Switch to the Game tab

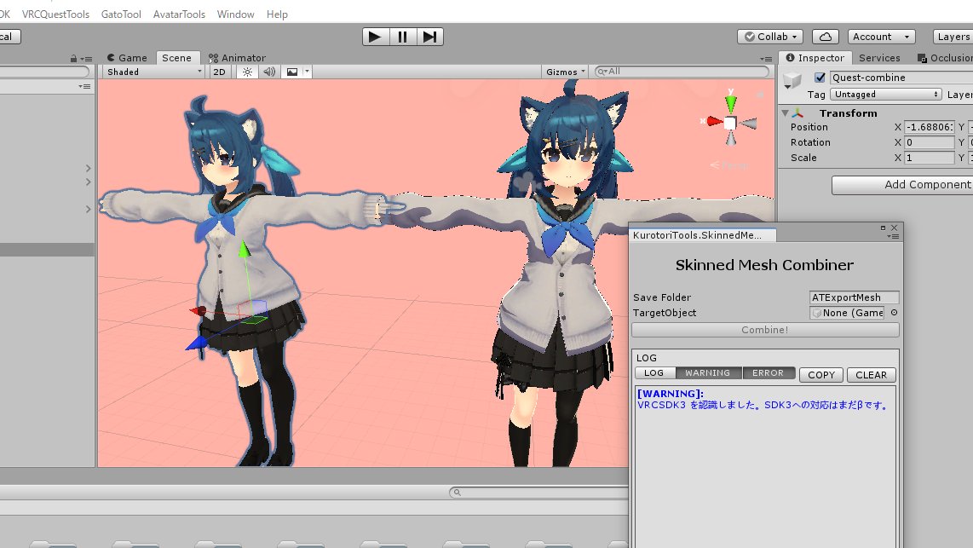click(127, 58)
